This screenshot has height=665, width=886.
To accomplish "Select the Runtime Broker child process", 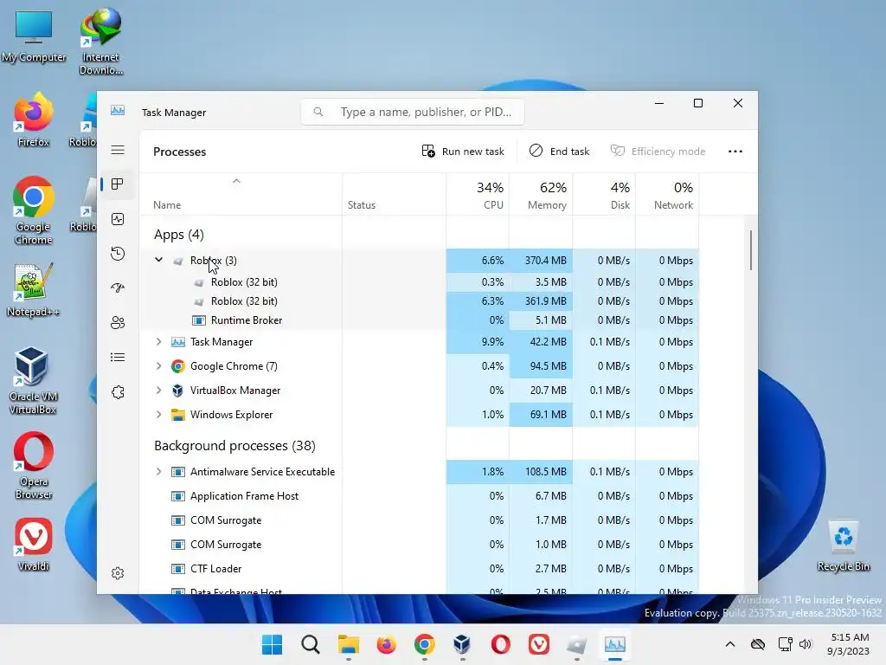I will [x=420, y=320].
